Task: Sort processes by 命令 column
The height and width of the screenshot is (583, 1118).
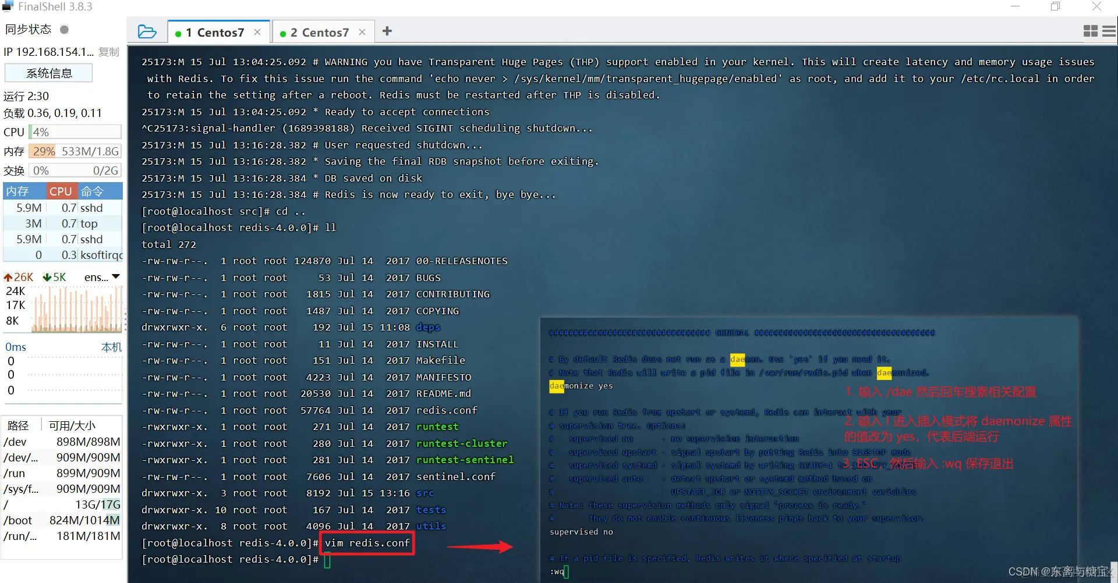Action: [x=100, y=191]
